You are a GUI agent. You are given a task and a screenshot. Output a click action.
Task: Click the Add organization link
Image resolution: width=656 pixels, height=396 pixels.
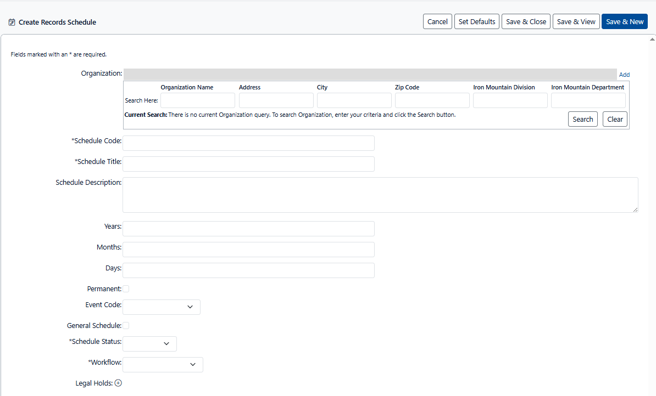pos(624,75)
